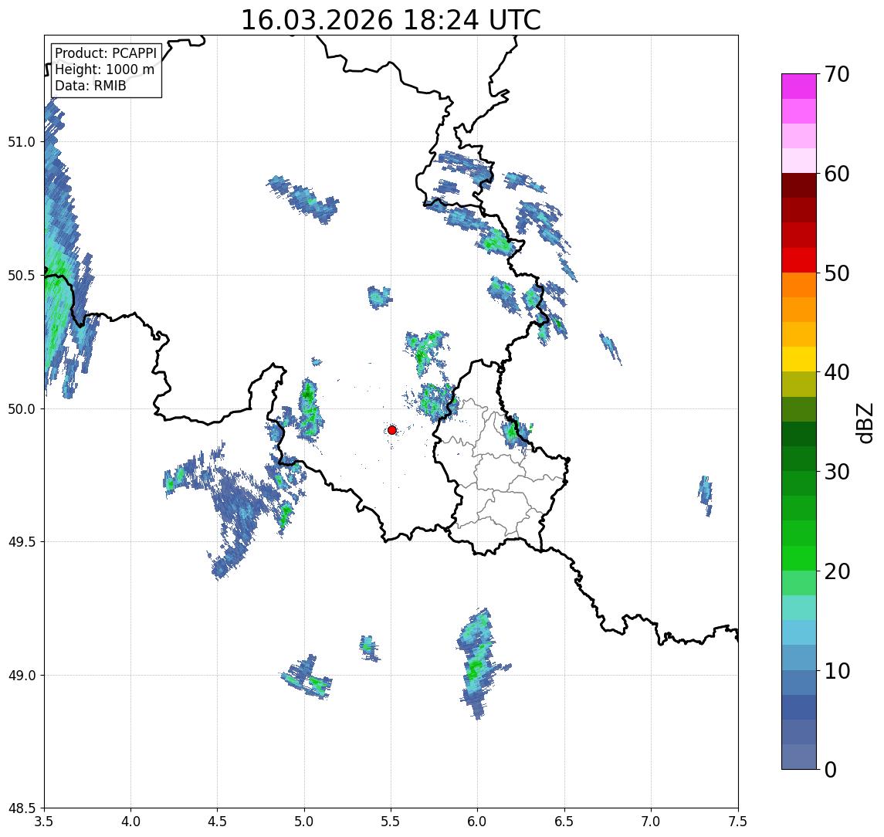
Task: Click the colorbar tick label 20
Action: 837,571
